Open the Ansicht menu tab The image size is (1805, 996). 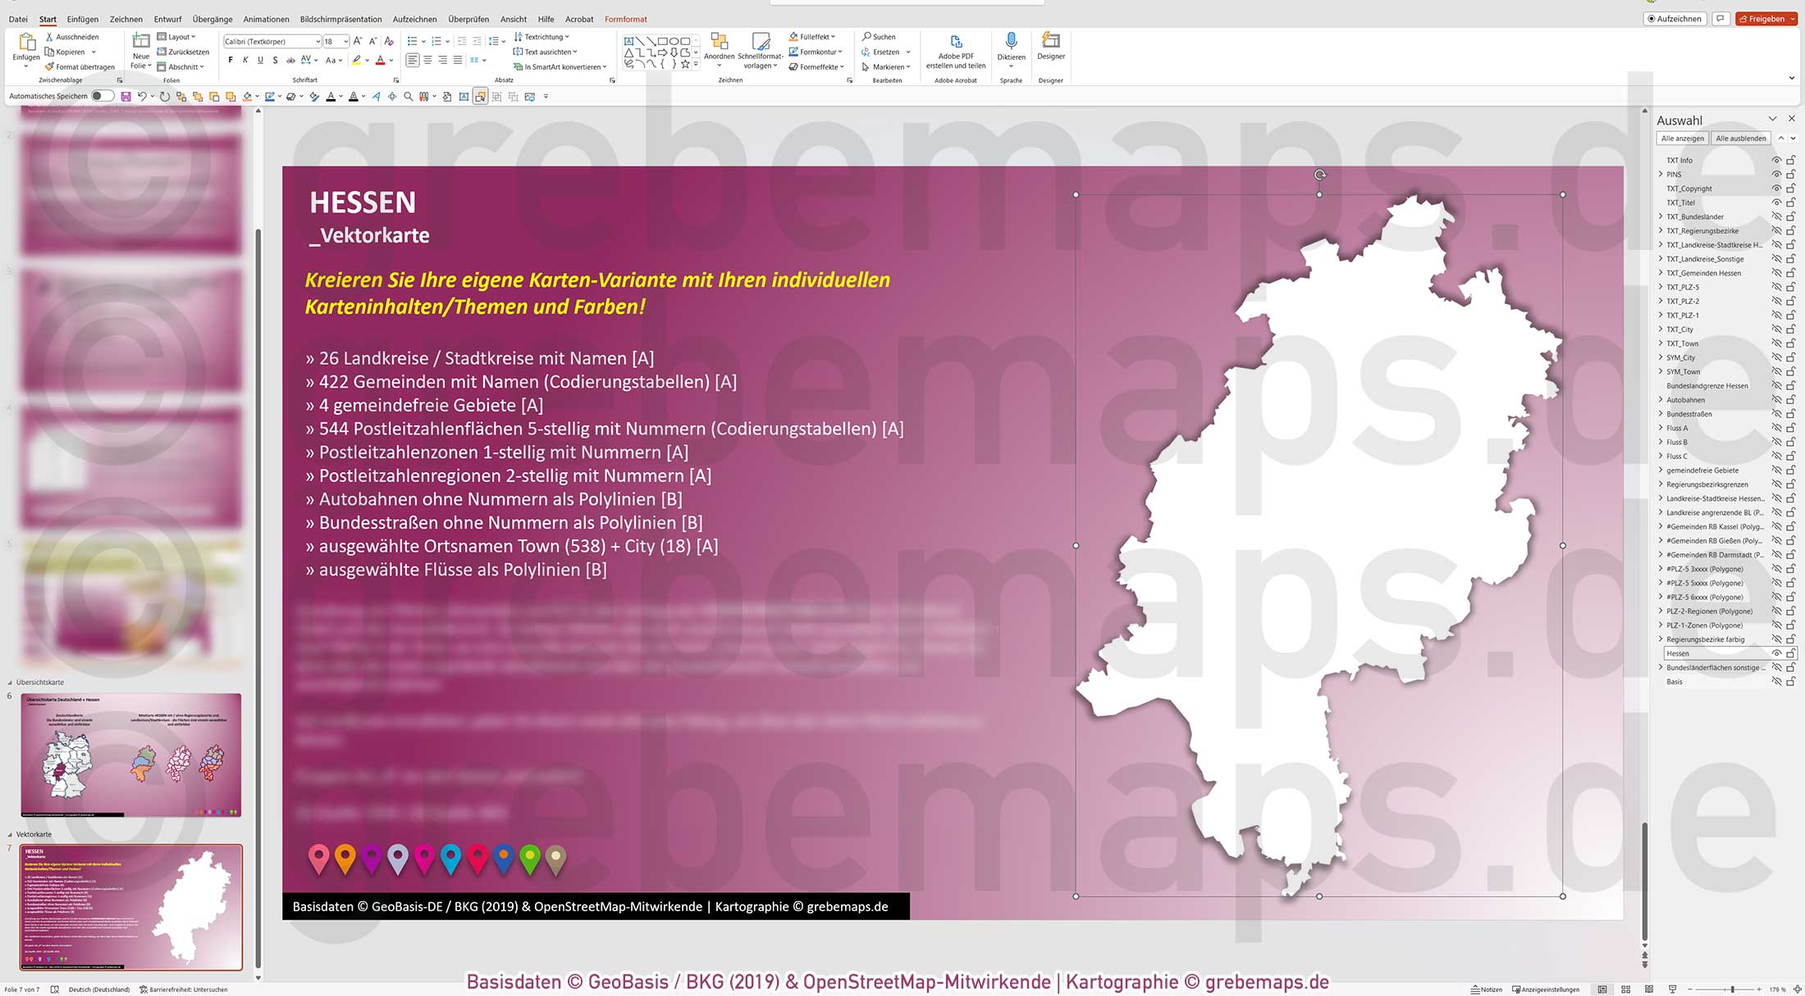pos(514,19)
